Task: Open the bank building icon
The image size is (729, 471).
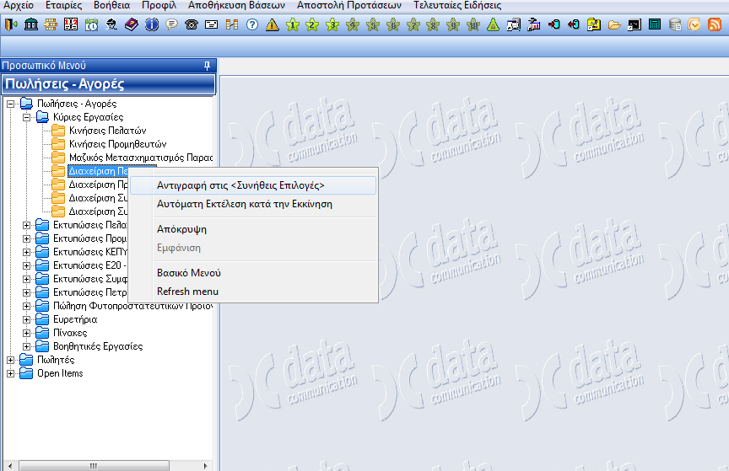Action: point(31,24)
